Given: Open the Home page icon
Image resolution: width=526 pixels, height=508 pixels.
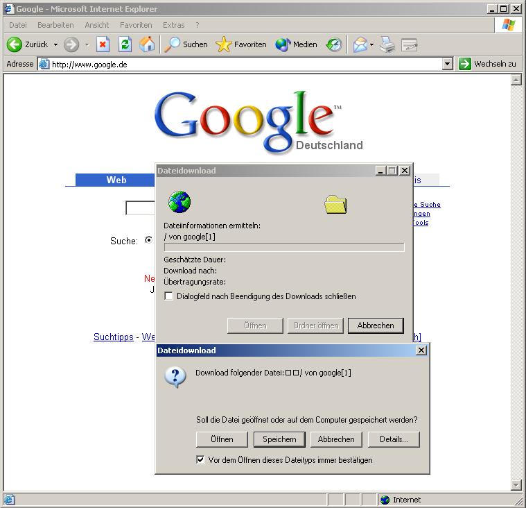Looking at the screenshot, I should click(x=148, y=44).
